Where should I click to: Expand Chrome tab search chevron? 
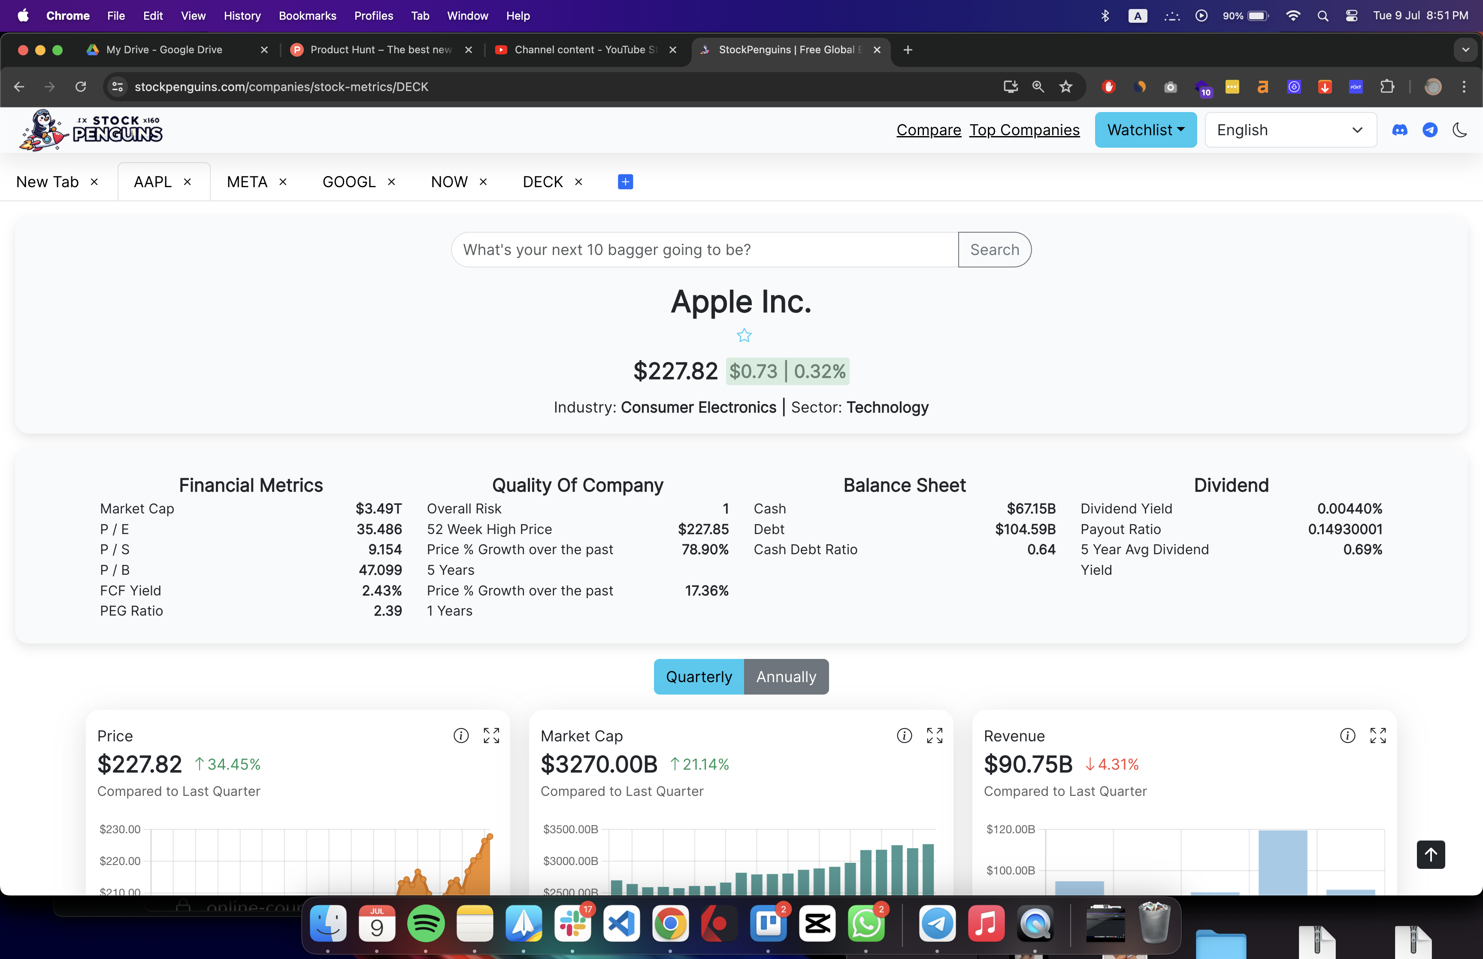(1465, 50)
